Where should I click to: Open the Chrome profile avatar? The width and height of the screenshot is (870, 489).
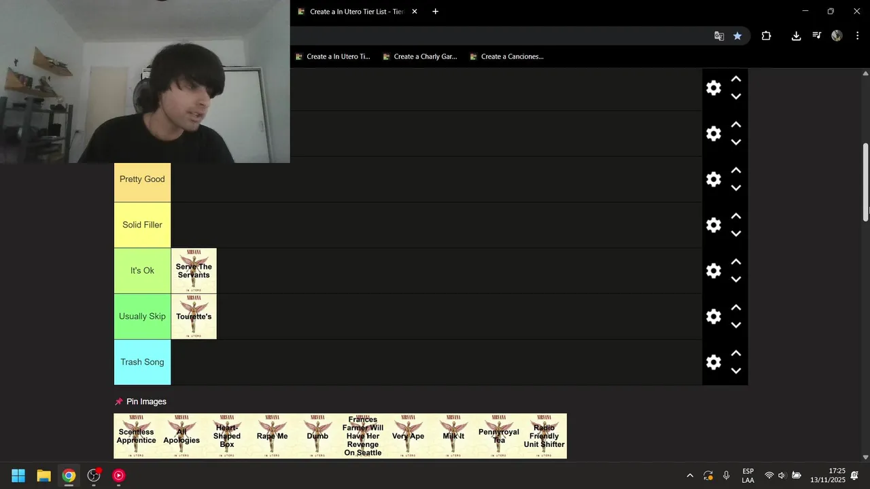[837, 36]
